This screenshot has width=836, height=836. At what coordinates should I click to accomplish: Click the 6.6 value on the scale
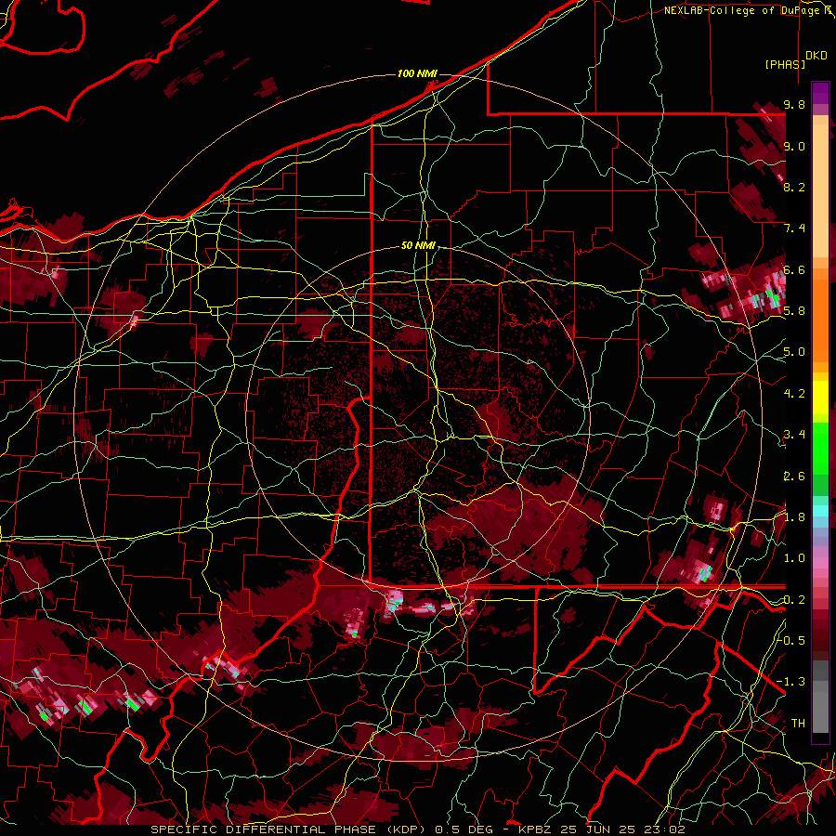tap(794, 269)
